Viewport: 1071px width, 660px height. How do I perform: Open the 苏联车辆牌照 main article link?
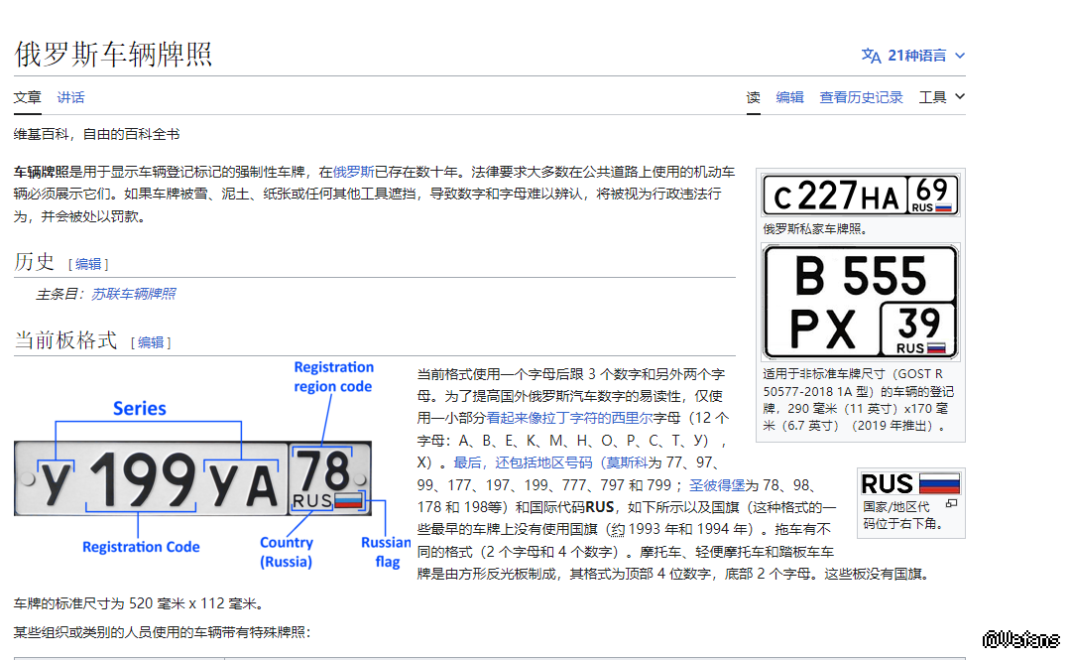133,294
